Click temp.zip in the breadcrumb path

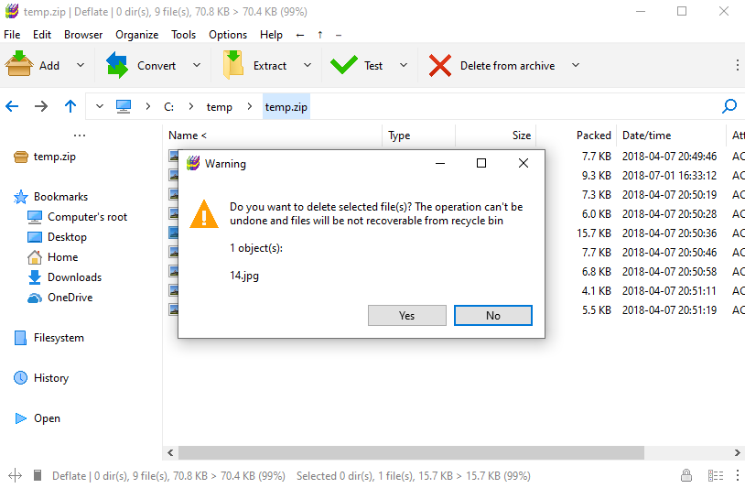click(x=286, y=107)
